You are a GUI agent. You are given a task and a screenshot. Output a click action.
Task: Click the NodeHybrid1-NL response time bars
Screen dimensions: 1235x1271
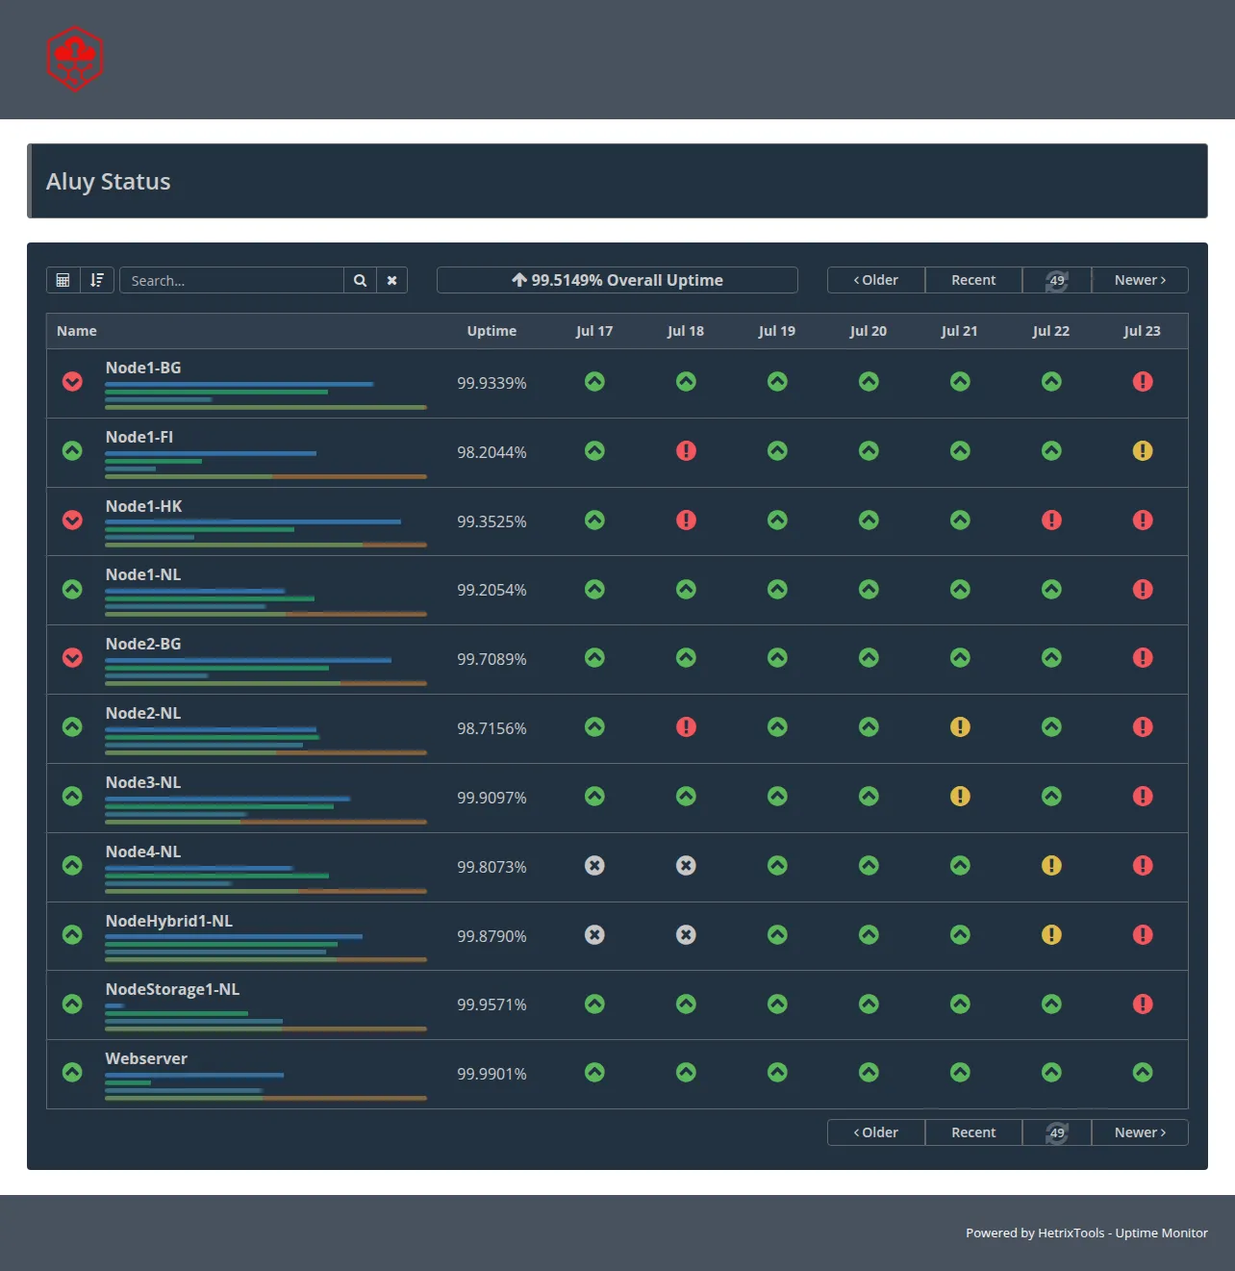tap(265, 947)
